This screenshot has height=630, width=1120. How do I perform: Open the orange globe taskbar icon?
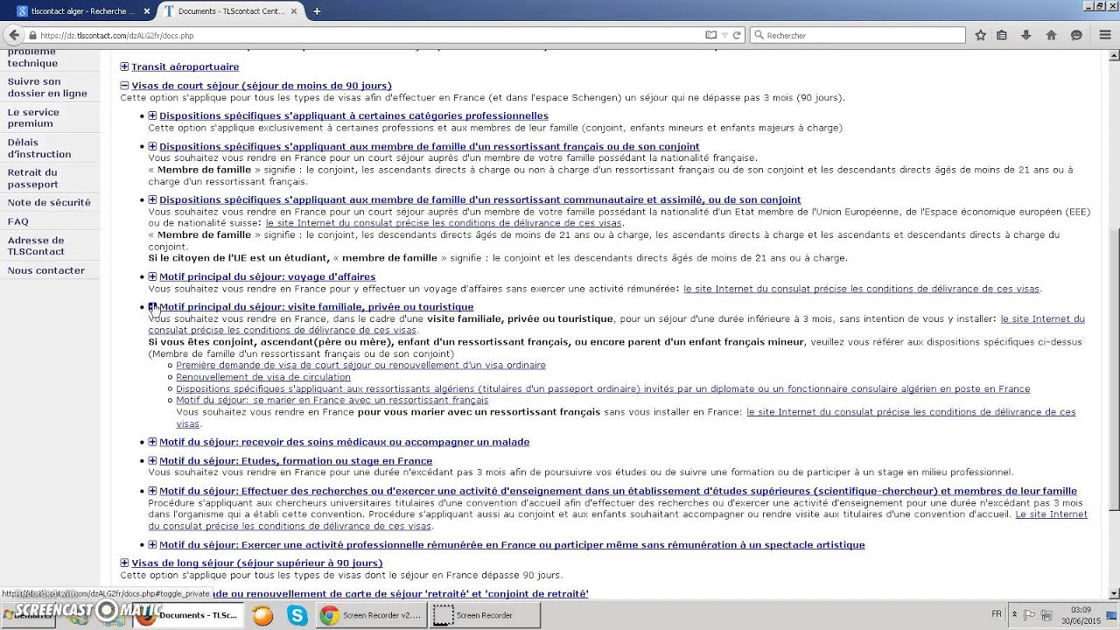tap(262, 615)
